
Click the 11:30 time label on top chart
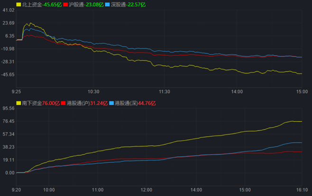click(164, 91)
